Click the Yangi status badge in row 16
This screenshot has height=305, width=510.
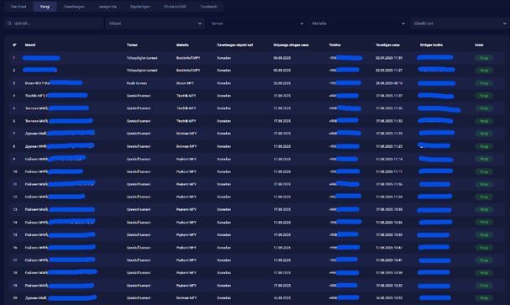coord(484,248)
